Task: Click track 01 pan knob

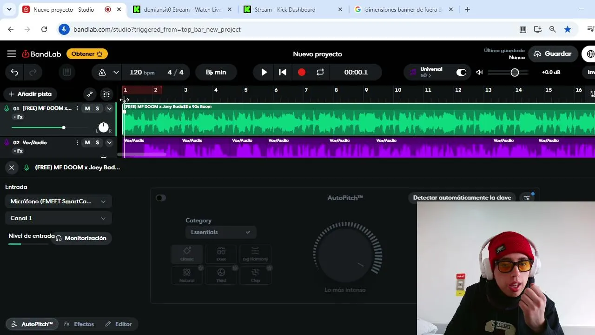Action: (x=104, y=127)
